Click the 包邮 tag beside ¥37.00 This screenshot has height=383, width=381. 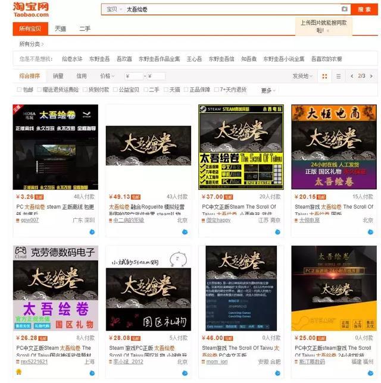pyautogui.click(x=229, y=197)
